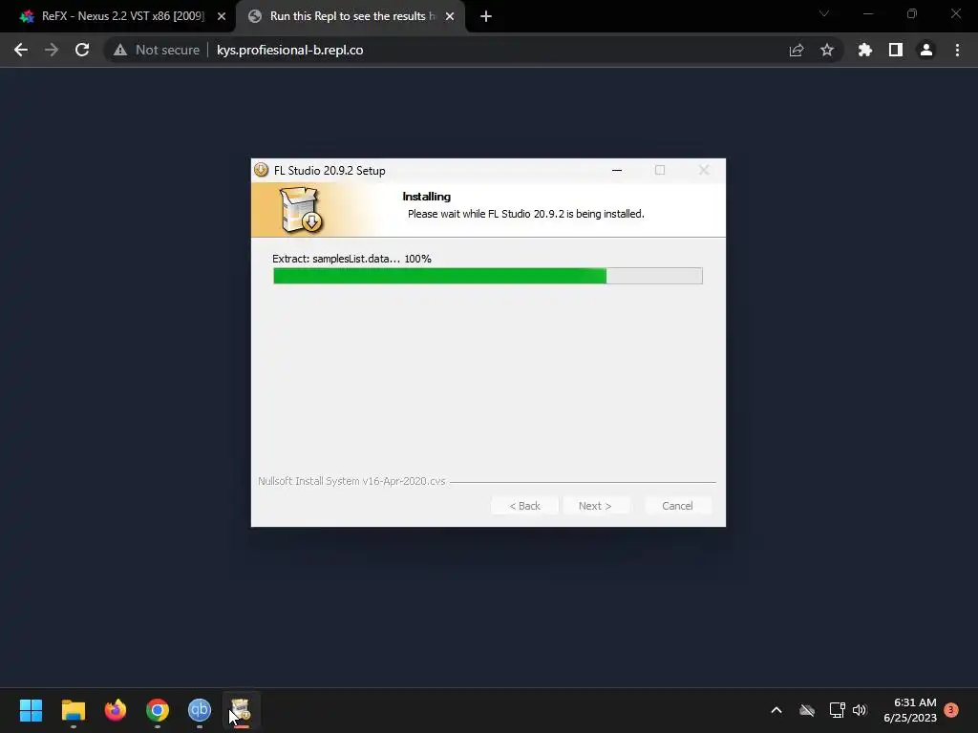Open Chrome from the taskbar
The height and width of the screenshot is (733, 978).
click(x=158, y=710)
